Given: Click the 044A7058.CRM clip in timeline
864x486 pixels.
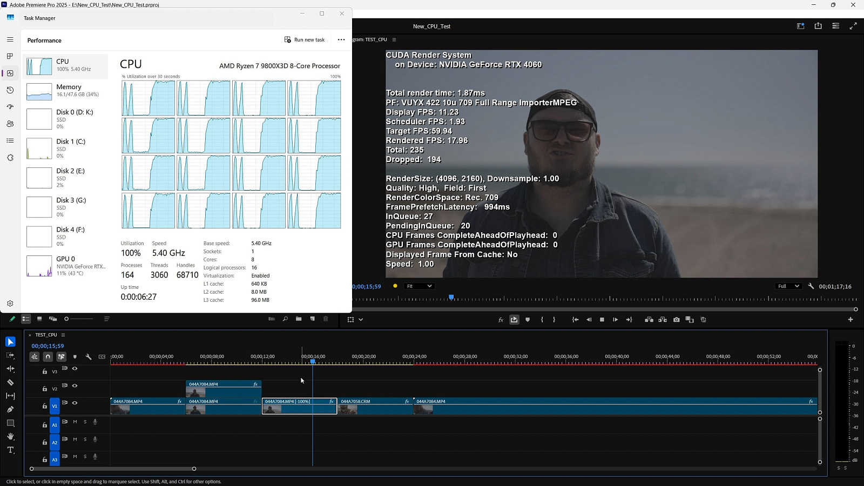Looking at the screenshot, I should [375, 406].
